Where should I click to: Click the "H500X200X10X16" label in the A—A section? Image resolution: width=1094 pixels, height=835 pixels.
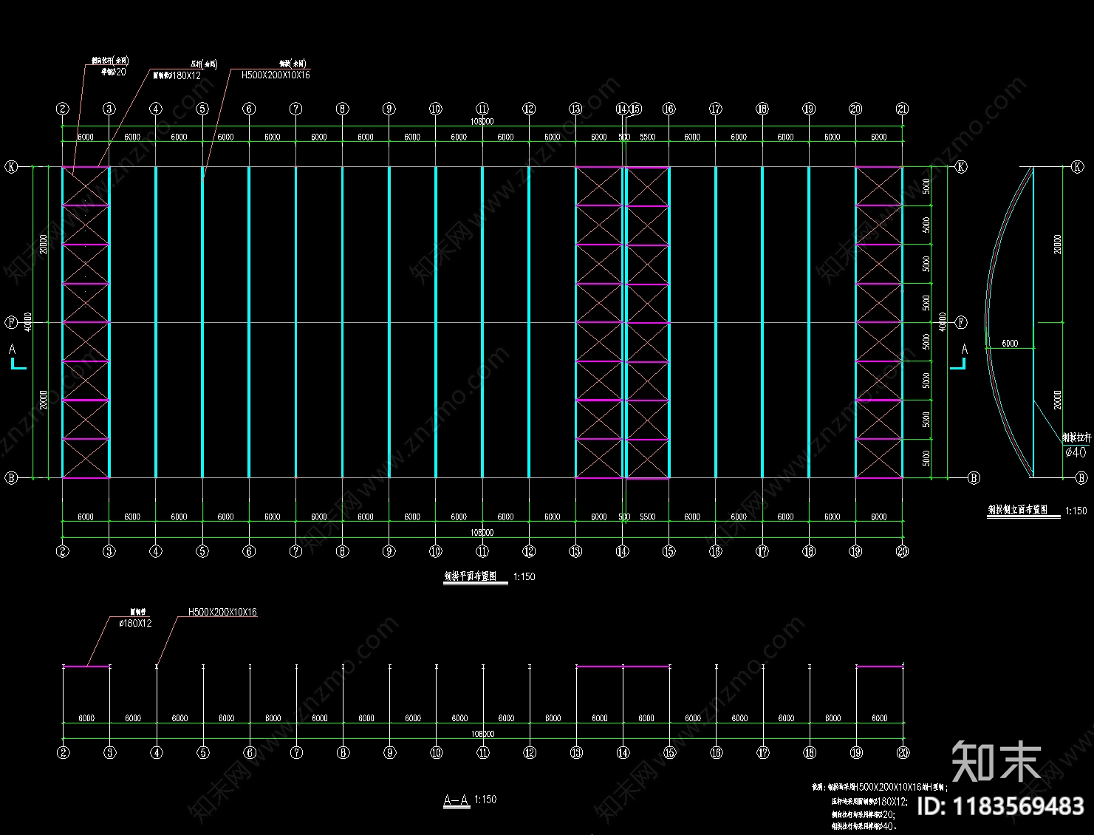click(x=222, y=612)
